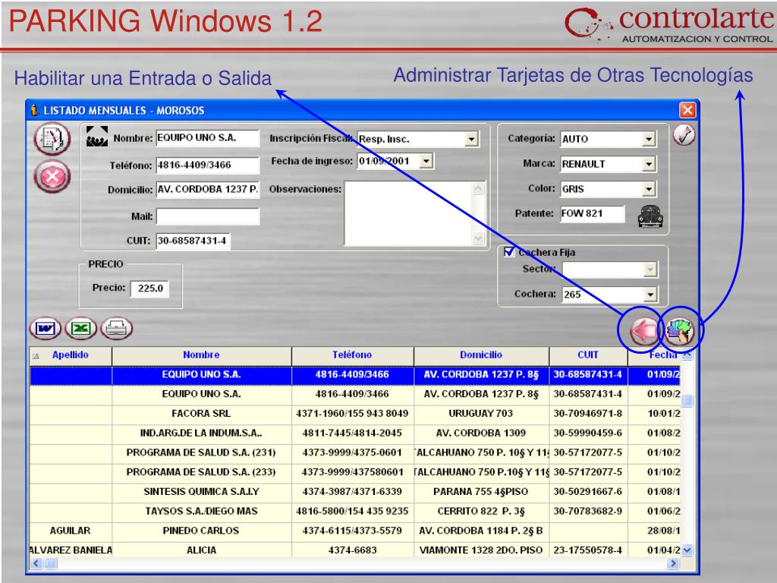Export list to Word icon
This screenshot has width=777, height=583.
46,329
